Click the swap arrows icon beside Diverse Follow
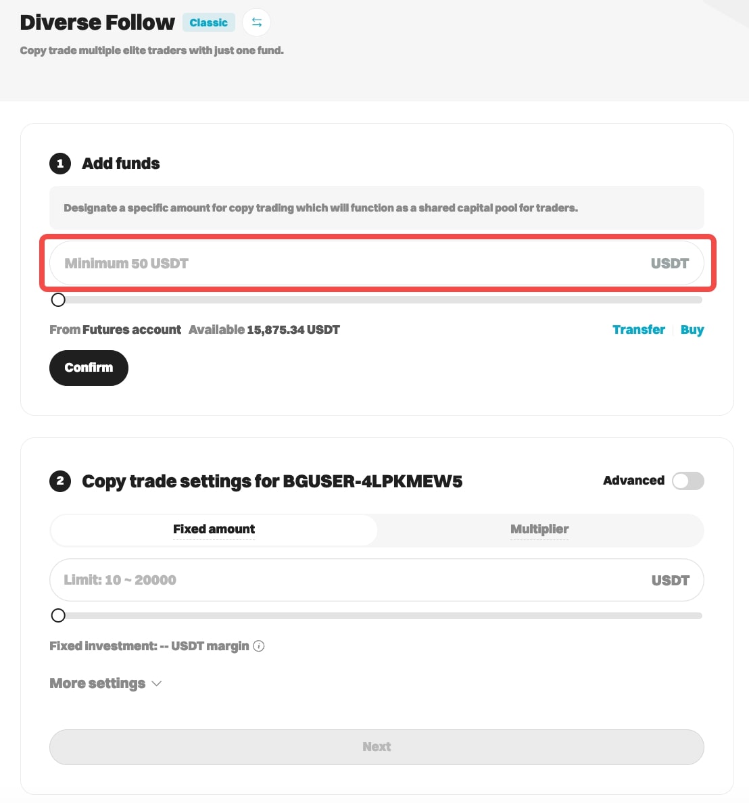The width and height of the screenshot is (749, 803). [x=256, y=22]
